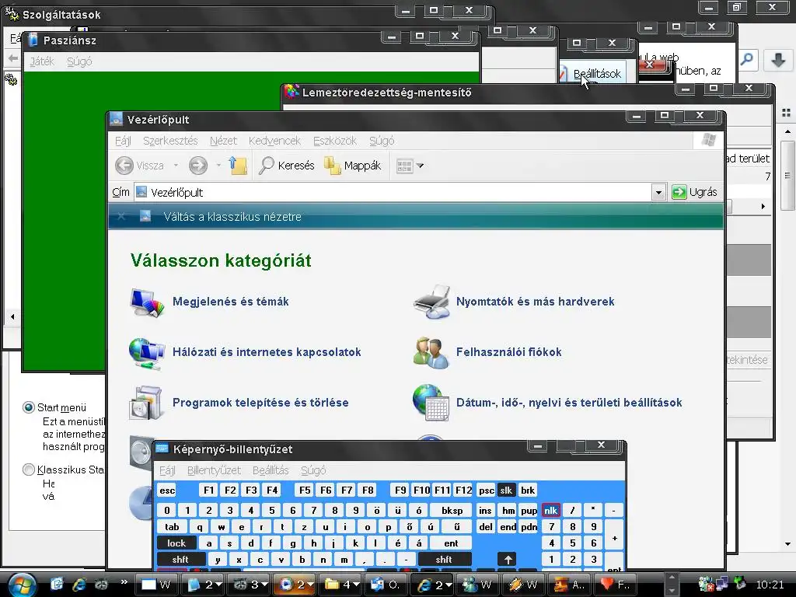
Task: Open the address bar dropdown in Vezérlőpult
Action: [658, 193]
